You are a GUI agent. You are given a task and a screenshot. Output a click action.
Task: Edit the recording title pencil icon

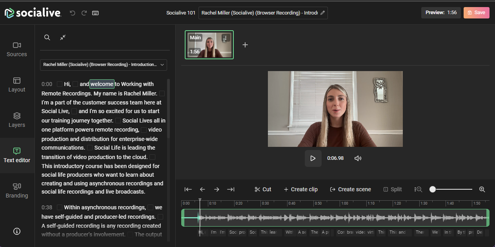pos(322,13)
